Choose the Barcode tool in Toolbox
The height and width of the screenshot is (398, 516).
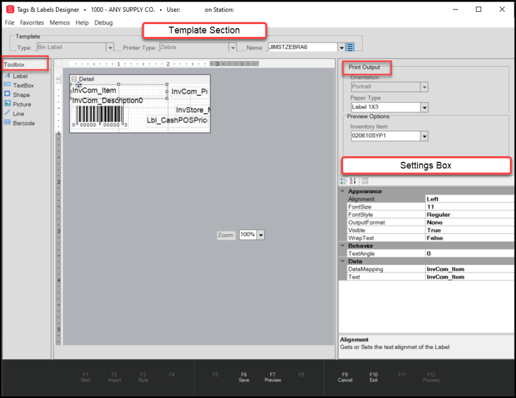(x=24, y=123)
